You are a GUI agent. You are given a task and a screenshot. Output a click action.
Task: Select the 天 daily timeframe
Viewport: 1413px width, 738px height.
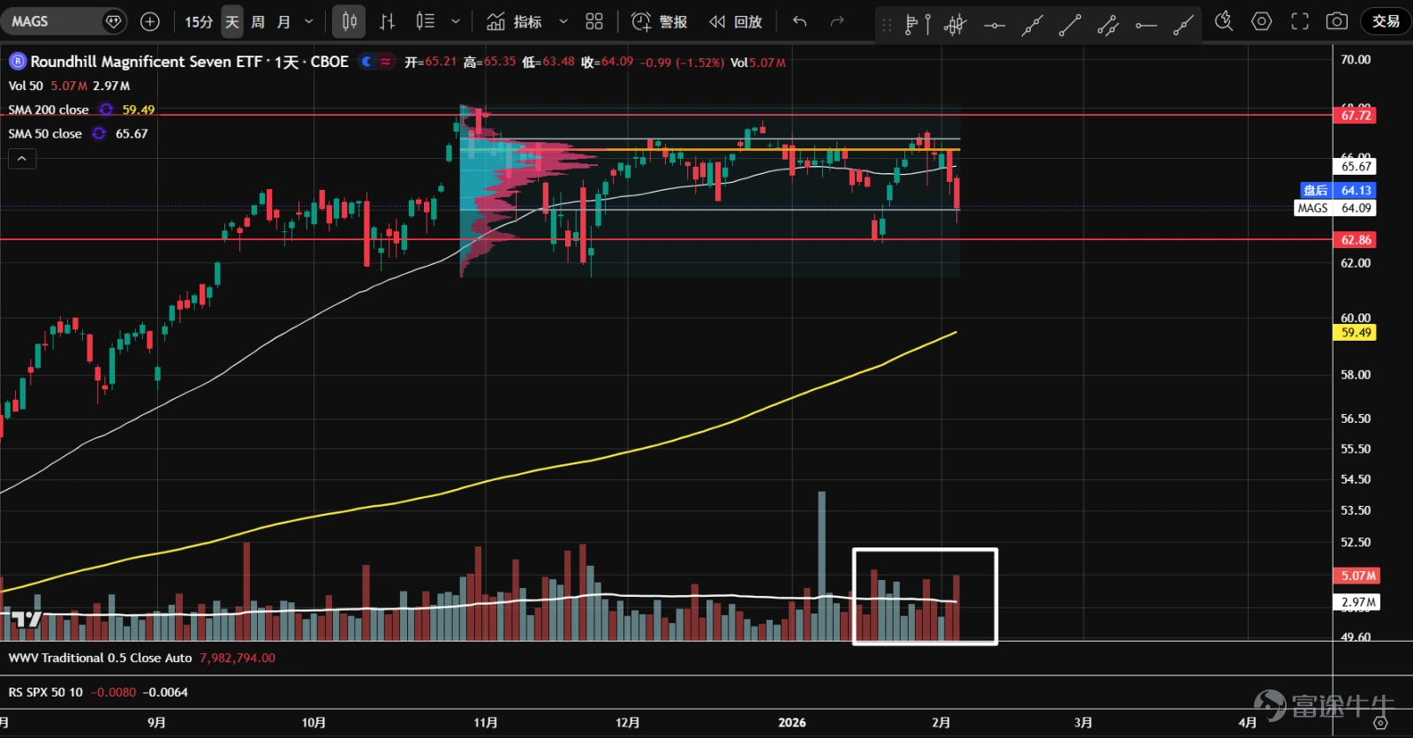pos(232,21)
